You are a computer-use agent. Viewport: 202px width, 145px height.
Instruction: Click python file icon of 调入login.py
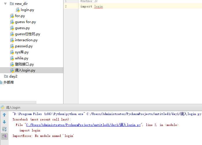(x=12, y=70)
